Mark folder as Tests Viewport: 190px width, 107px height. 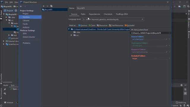point(92,26)
